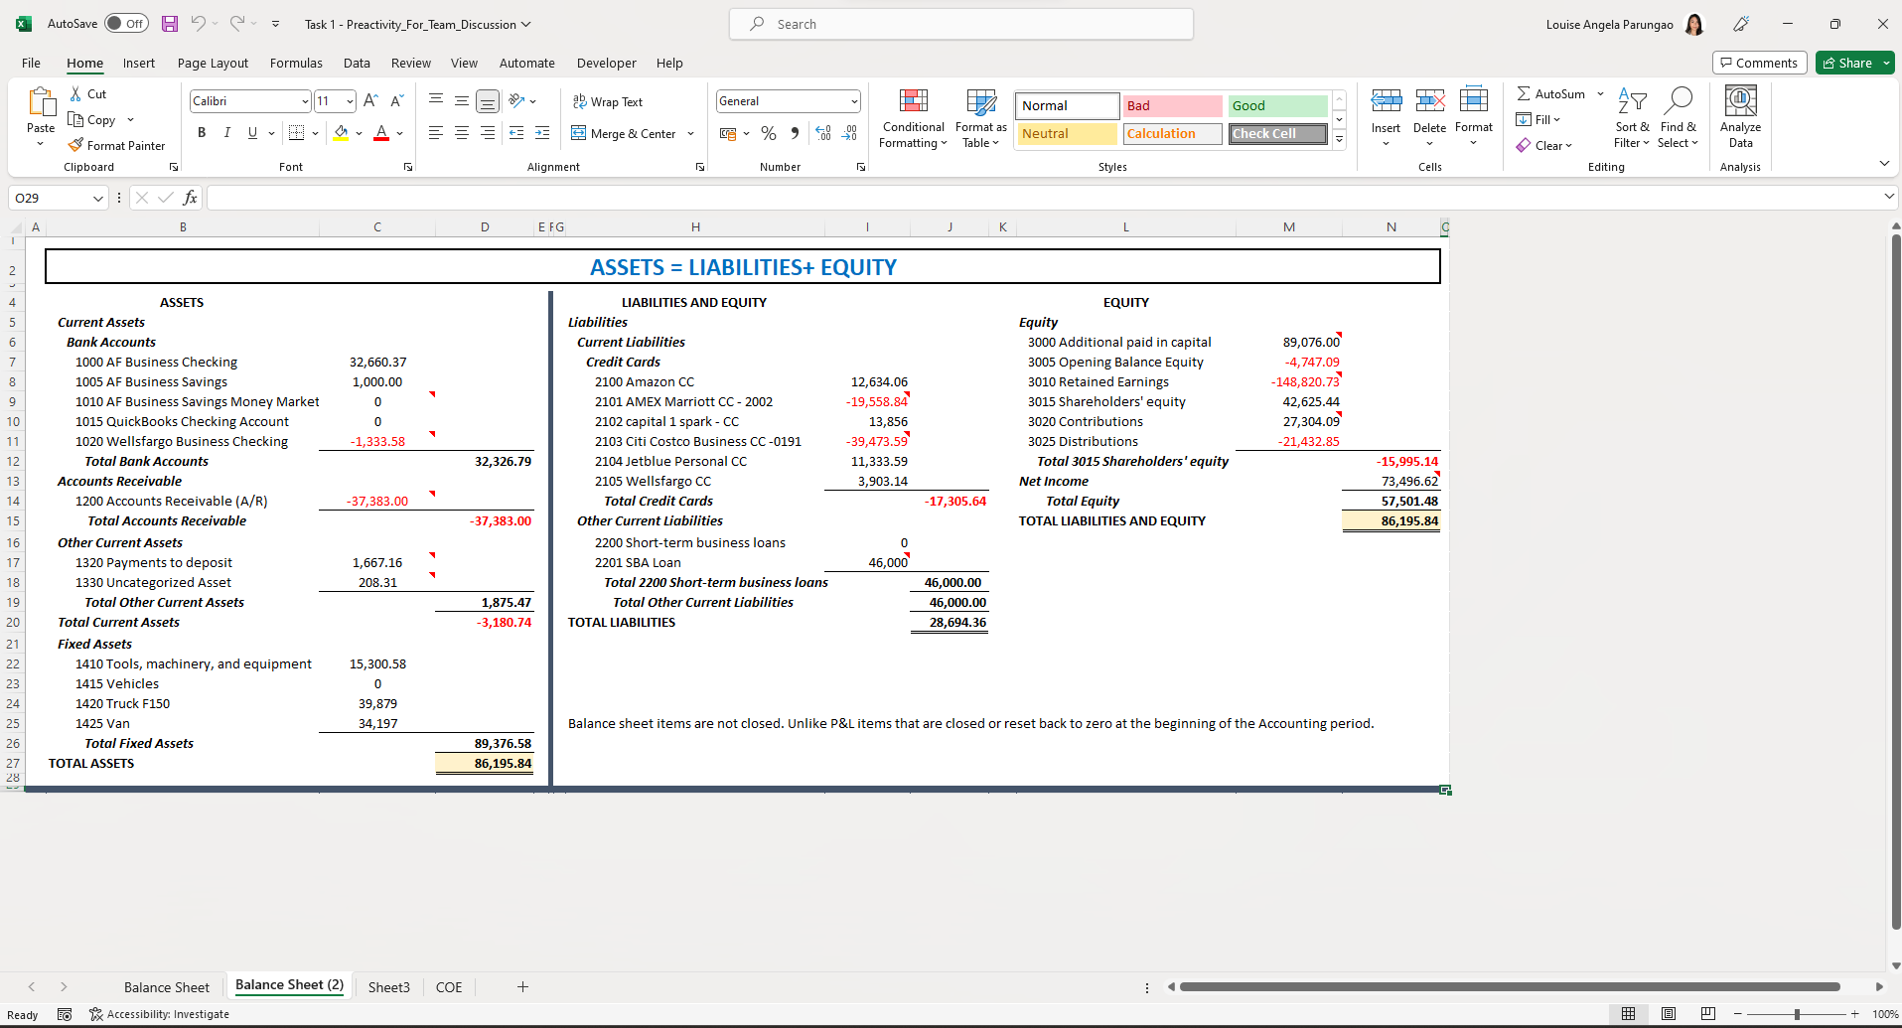Open the Share button dropdown

[1886, 63]
